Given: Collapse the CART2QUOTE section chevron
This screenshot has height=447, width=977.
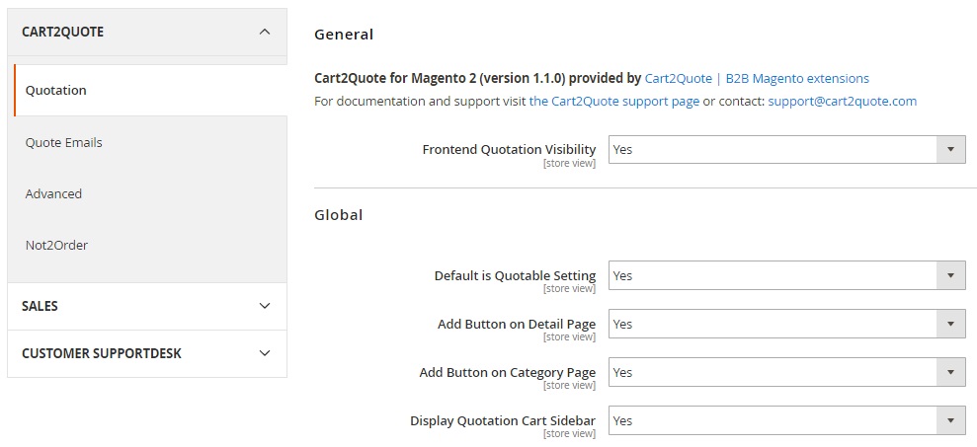Looking at the screenshot, I should (264, 32).
